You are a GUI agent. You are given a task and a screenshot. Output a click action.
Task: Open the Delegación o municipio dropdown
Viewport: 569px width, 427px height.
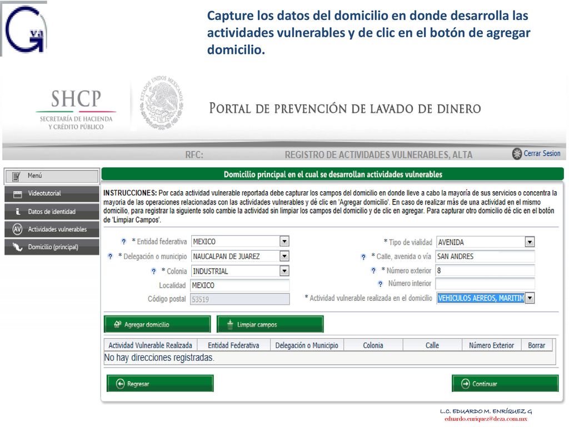(284, 256)
